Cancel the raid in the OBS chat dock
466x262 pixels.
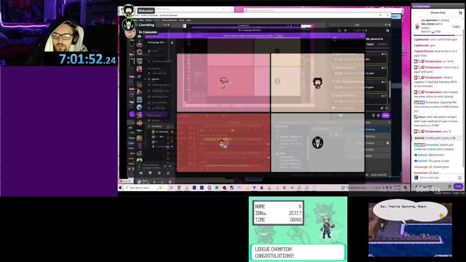coord(370,44)
